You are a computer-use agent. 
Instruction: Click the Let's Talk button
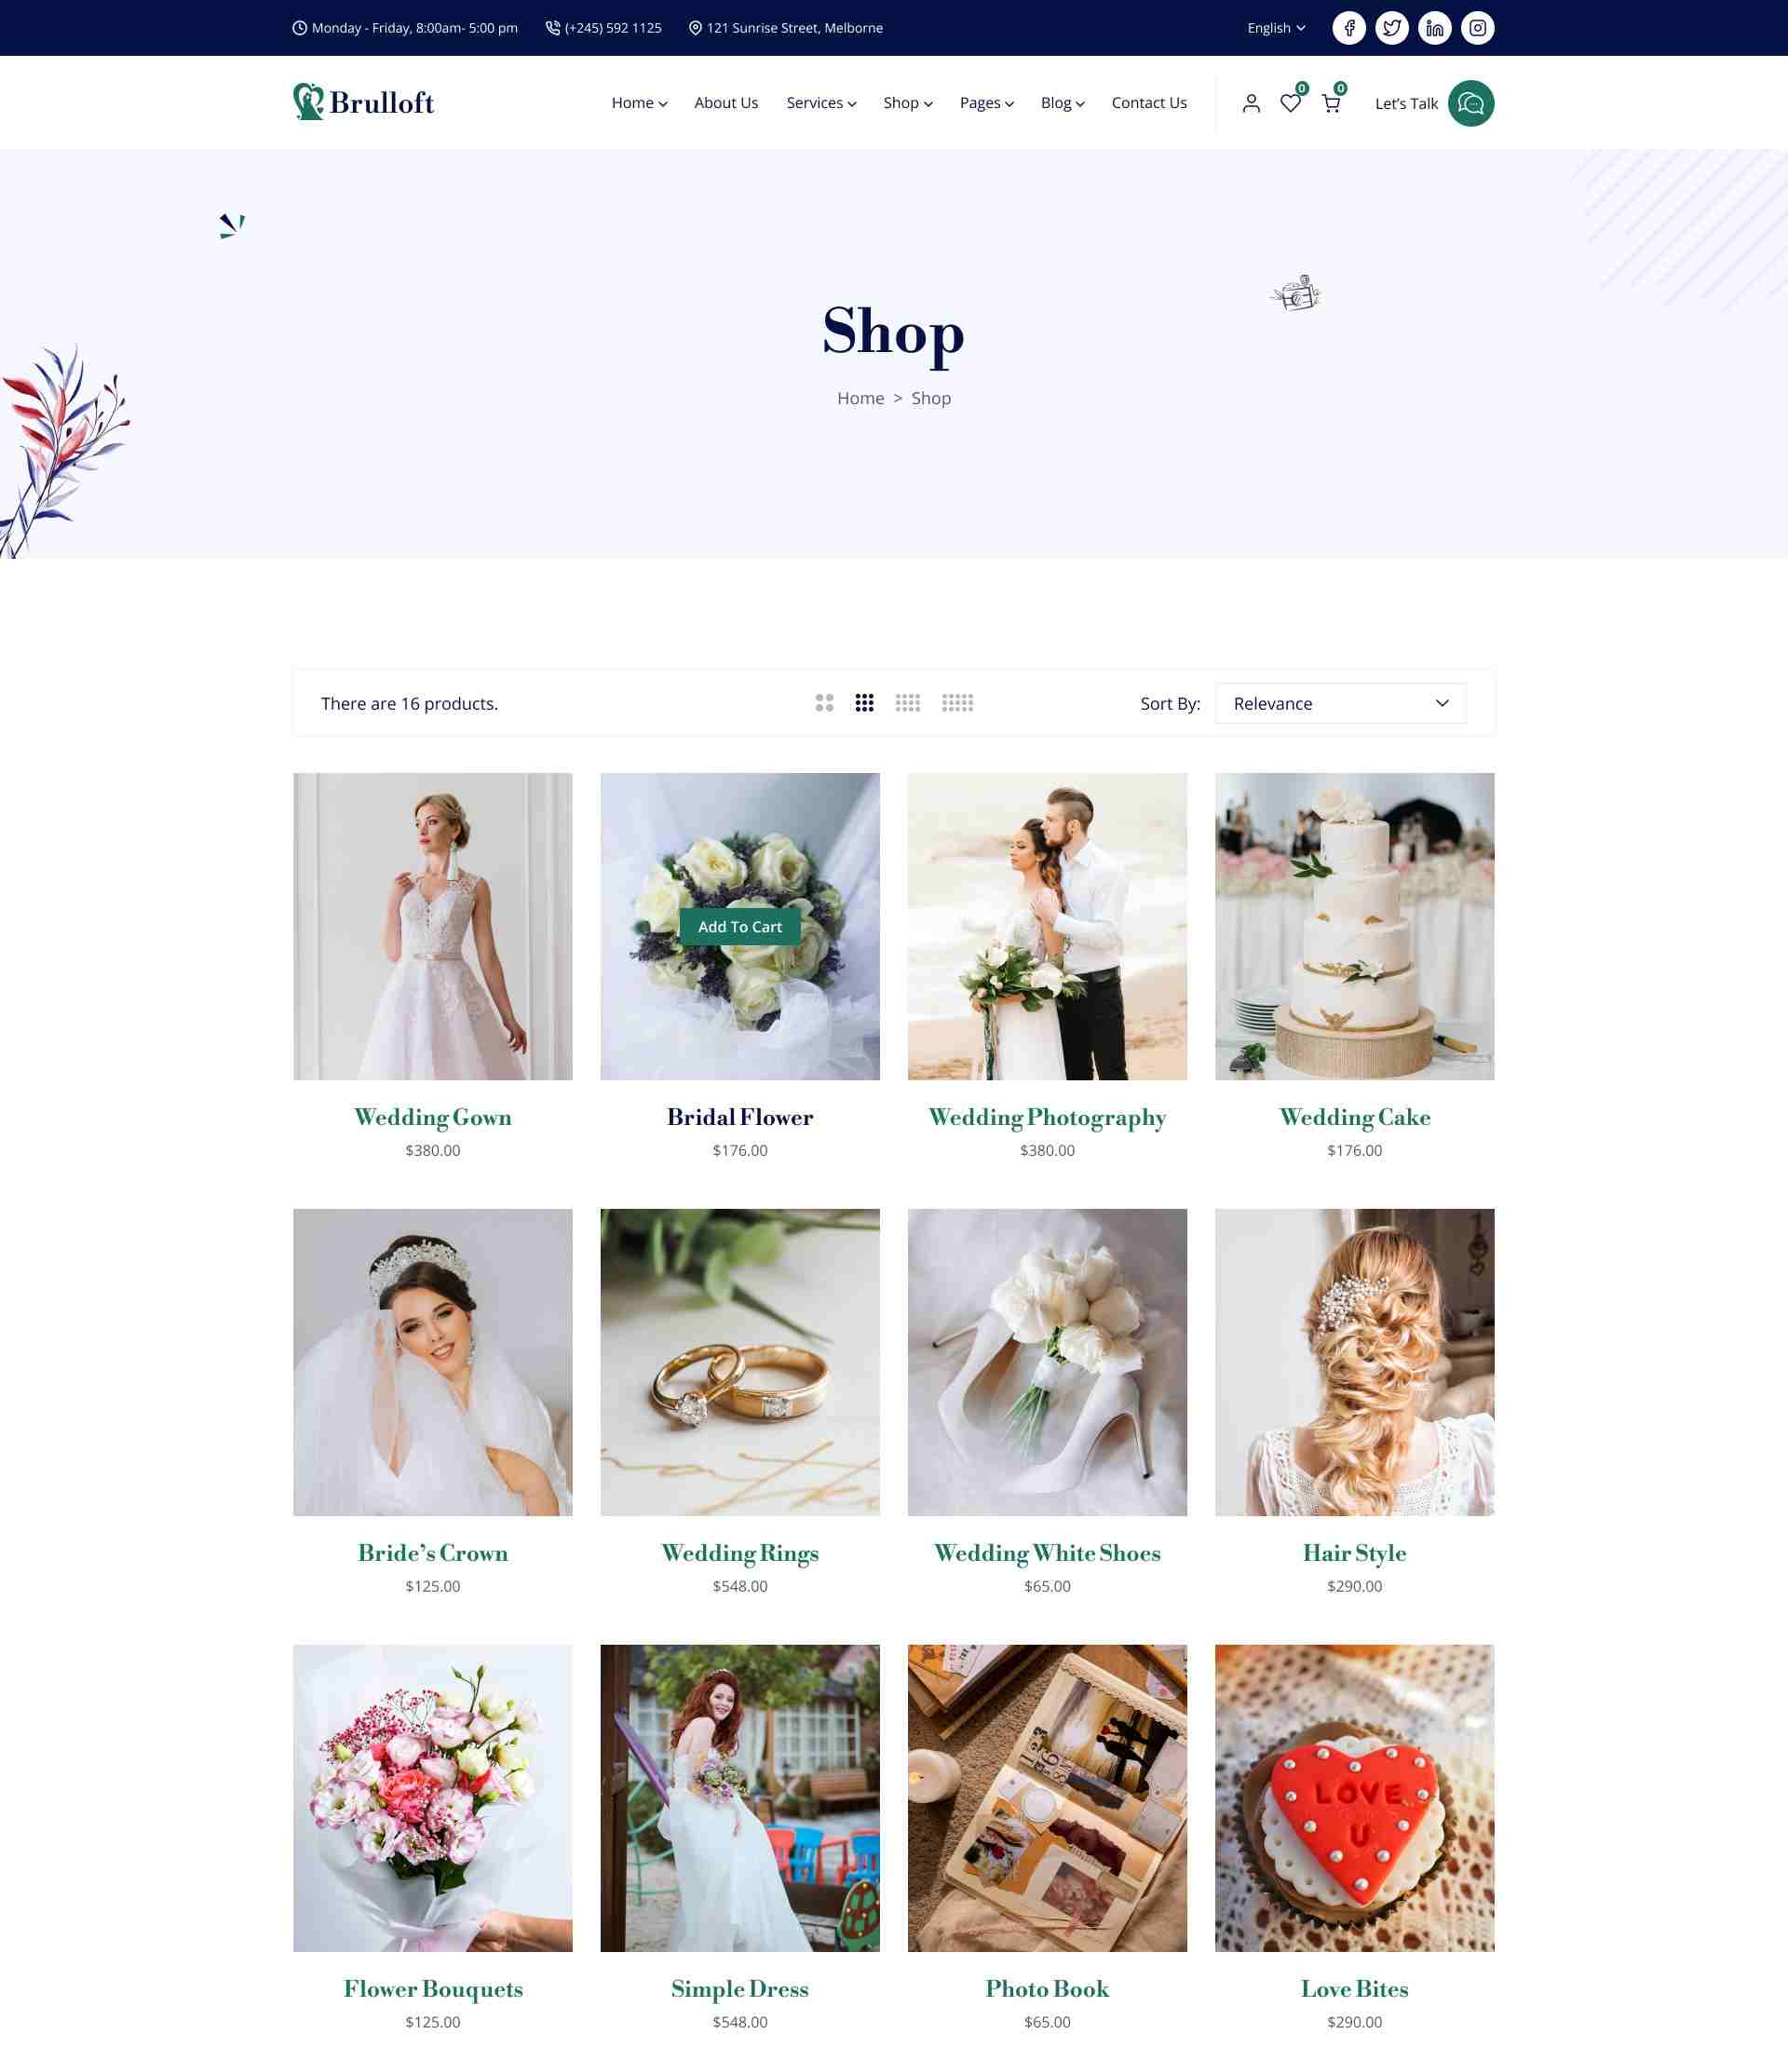point(1434,102)
